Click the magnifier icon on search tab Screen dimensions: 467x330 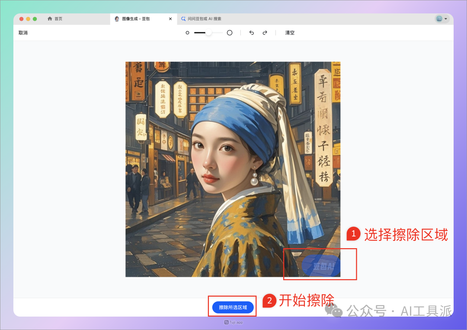[183, 19]
